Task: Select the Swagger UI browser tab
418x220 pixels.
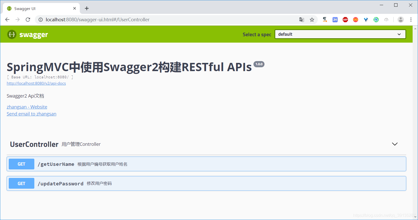Action: (x=41, y=8)
